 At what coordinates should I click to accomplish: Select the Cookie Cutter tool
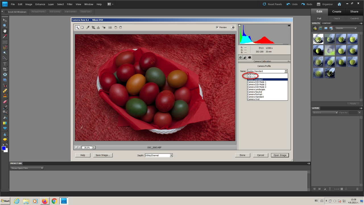[x=5, y=75]
